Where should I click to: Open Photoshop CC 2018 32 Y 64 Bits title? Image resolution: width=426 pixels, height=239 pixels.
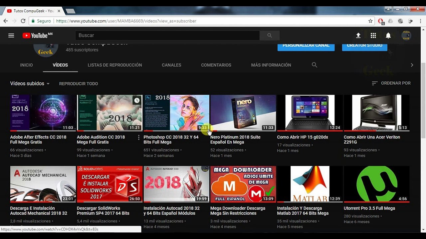pyautogui.click(x=171, y=139)
